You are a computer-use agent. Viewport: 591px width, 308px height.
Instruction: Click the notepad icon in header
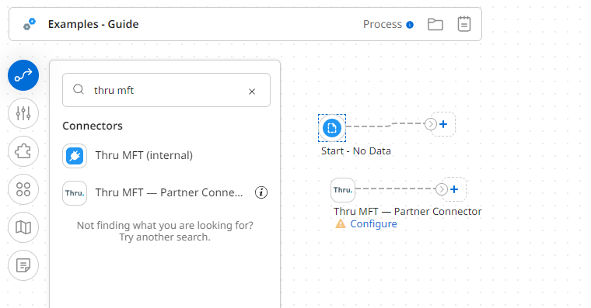(464, 24)
